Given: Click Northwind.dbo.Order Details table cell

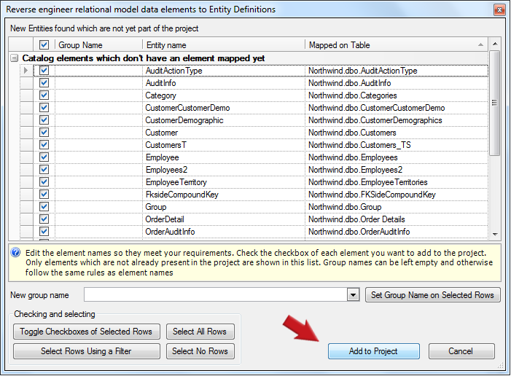Looking at the screenshot, I should point(397,219).
